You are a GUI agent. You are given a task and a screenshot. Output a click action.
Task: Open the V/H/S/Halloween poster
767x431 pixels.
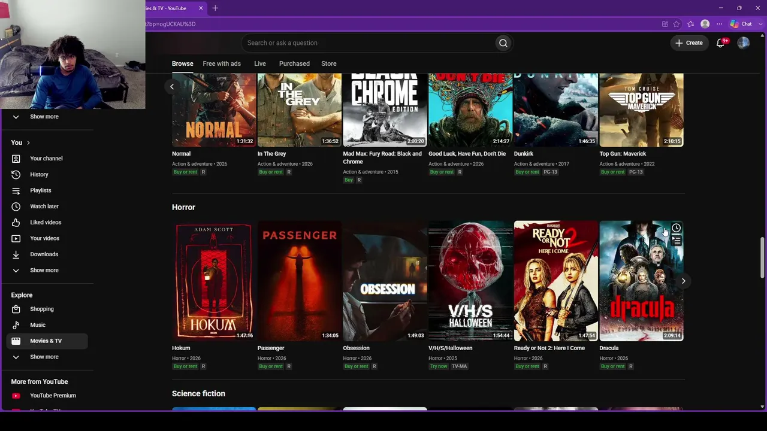[470, 281]
